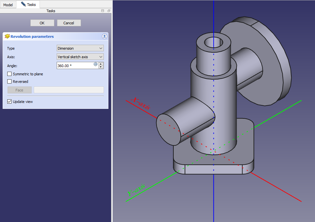Click the Revolution parameters header icon
The width and height of the screenshot is (315, 222).
(7, 37)
